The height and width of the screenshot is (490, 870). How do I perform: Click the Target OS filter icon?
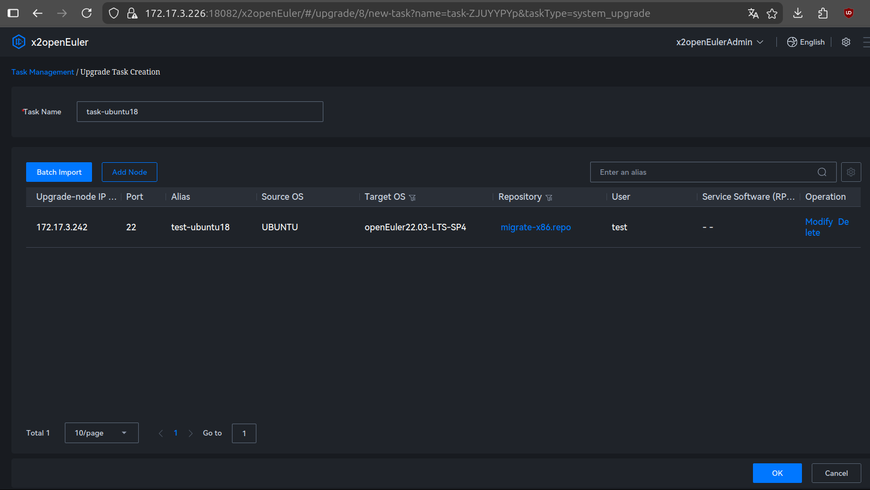[x=412, y=198]
